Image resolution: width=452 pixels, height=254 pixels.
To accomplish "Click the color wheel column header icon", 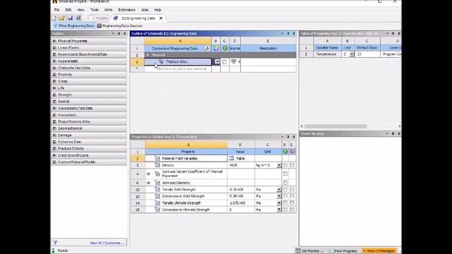I will (x=216, y=49).
